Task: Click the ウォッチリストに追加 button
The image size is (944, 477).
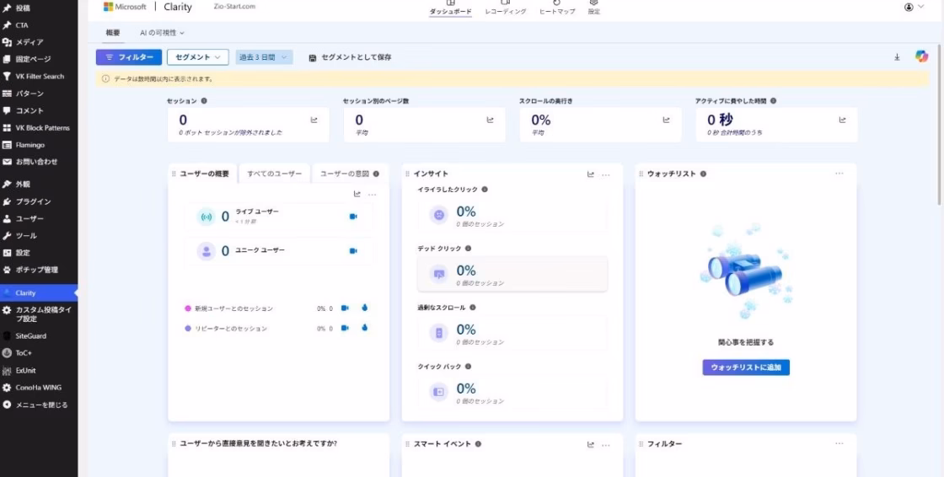Action: (746, 367)
